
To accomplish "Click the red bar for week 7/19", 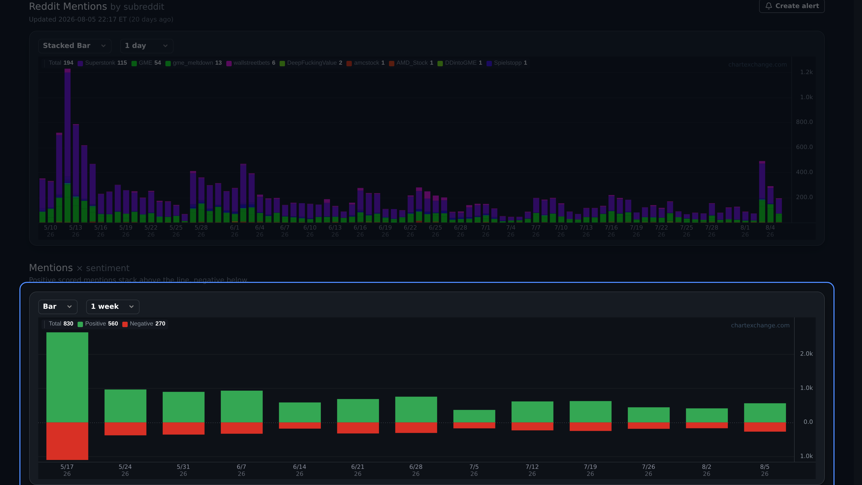I will pos(590,427).
